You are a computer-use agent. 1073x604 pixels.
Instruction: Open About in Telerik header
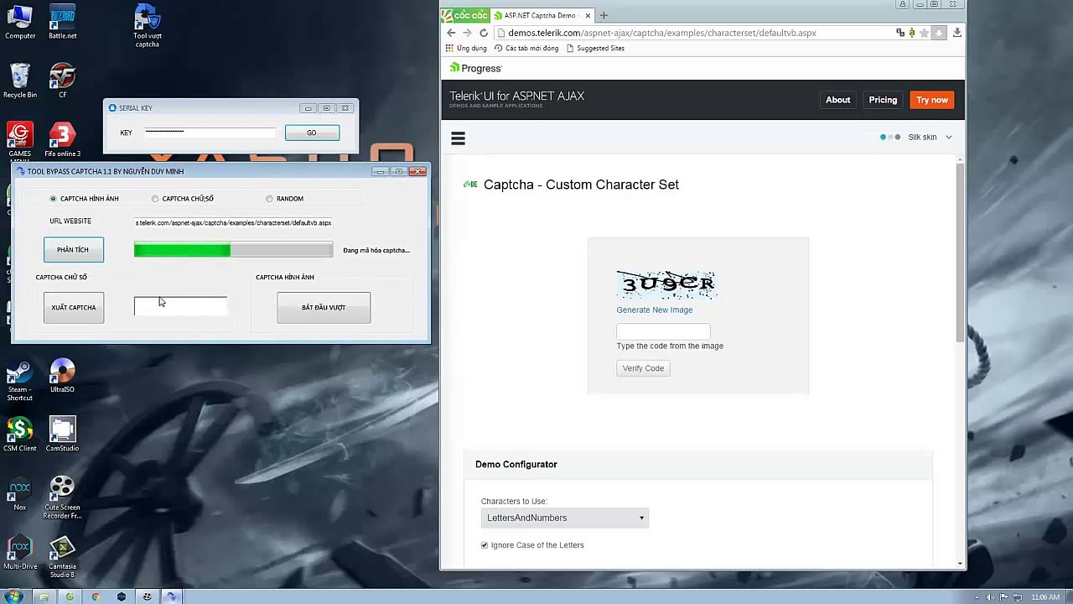[838, 100]
